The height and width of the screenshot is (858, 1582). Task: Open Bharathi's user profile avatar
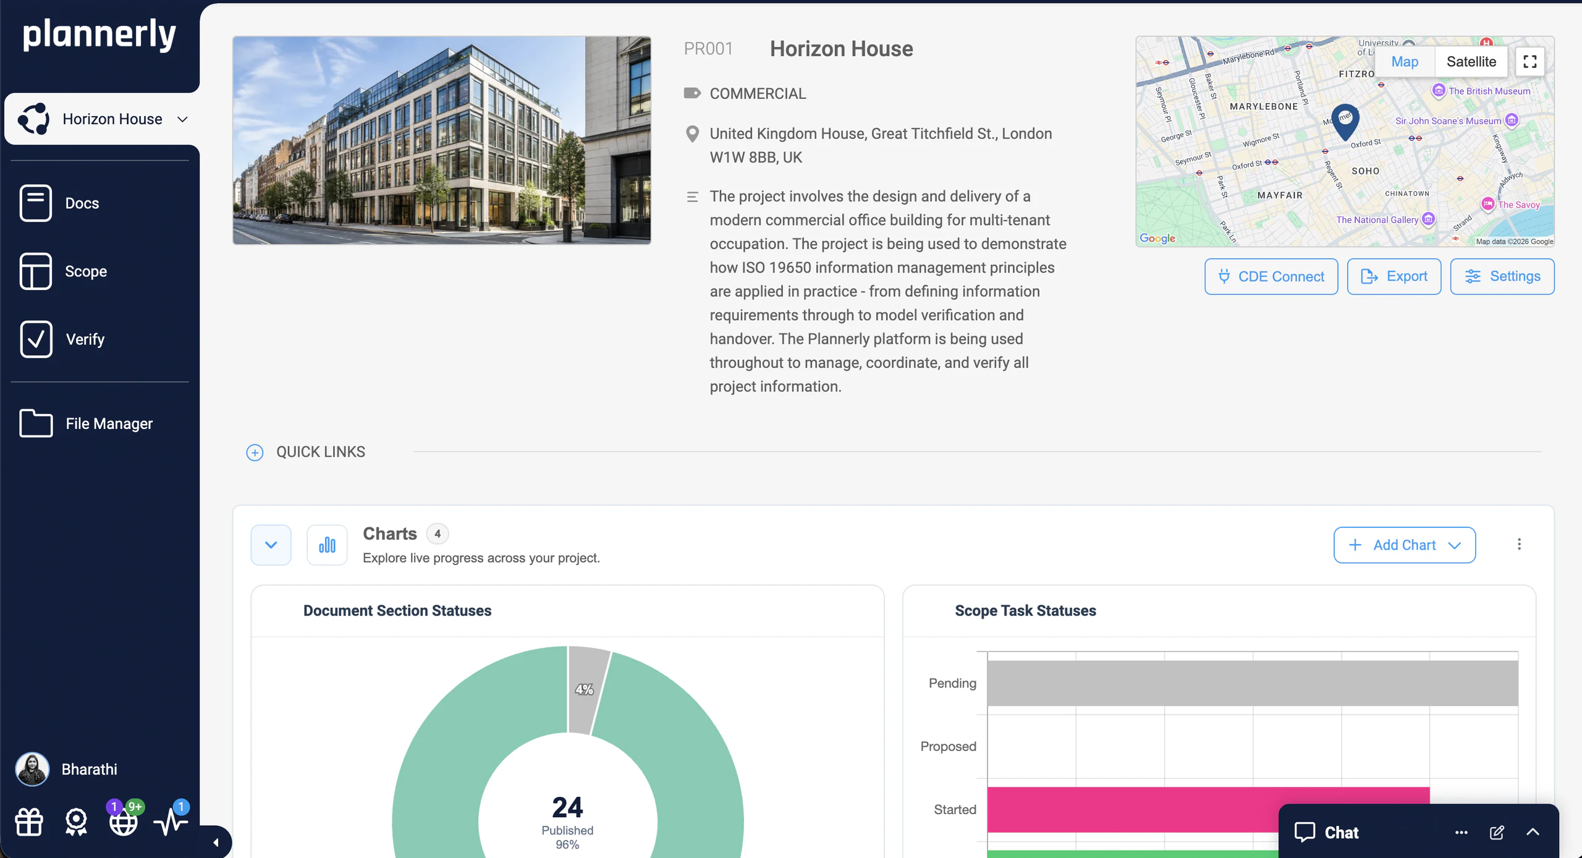point(32,769)
